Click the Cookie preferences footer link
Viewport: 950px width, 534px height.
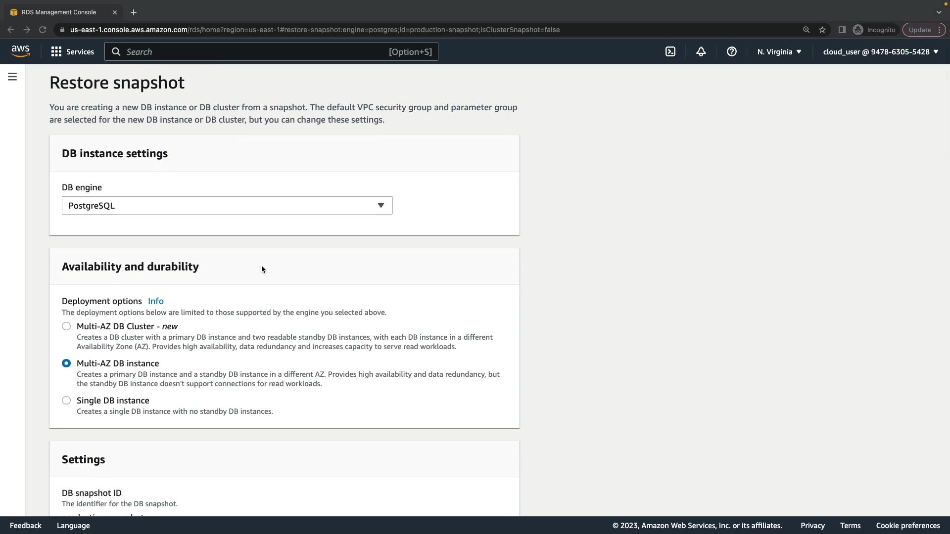[x=907, y=526]
